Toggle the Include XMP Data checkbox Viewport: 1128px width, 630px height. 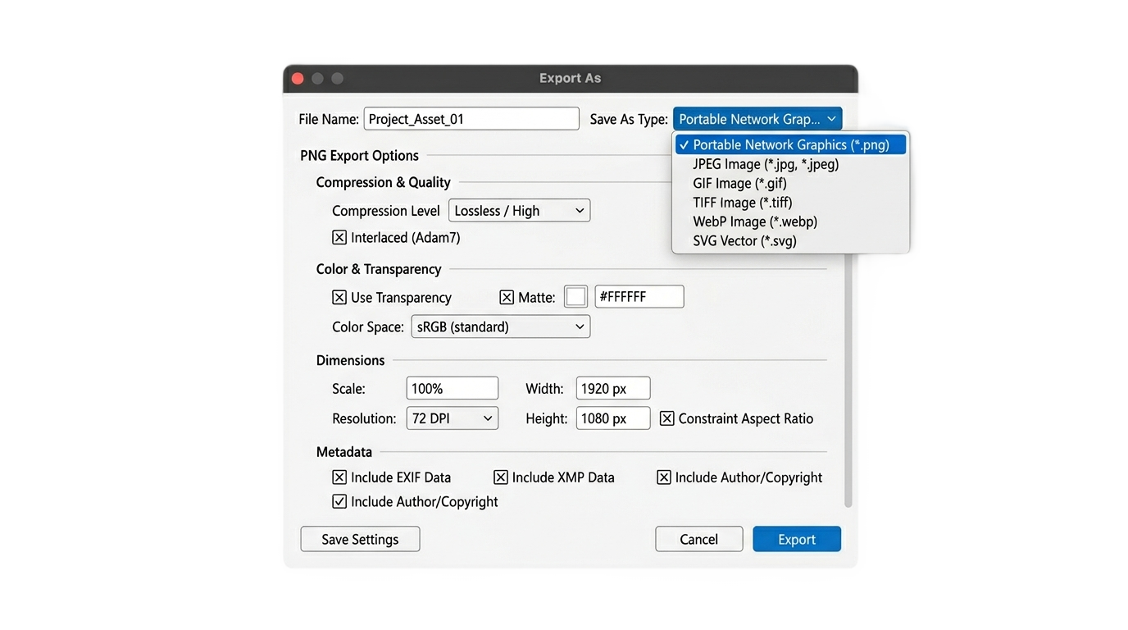click(501, 477)
